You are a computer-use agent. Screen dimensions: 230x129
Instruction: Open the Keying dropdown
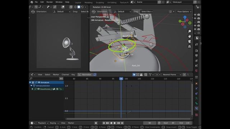tap(54, 123)
